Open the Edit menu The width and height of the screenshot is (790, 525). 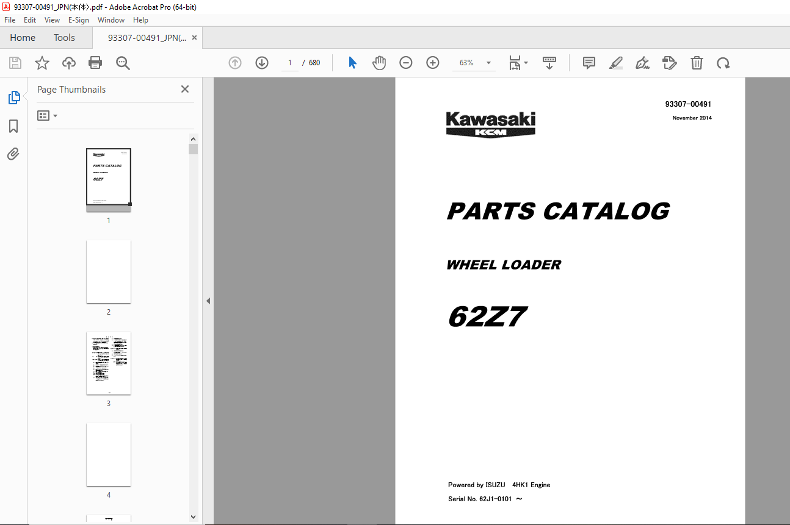[30, 20]
